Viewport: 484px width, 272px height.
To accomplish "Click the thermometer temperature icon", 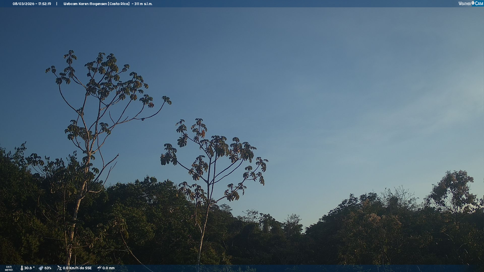I will pos(22,268).
